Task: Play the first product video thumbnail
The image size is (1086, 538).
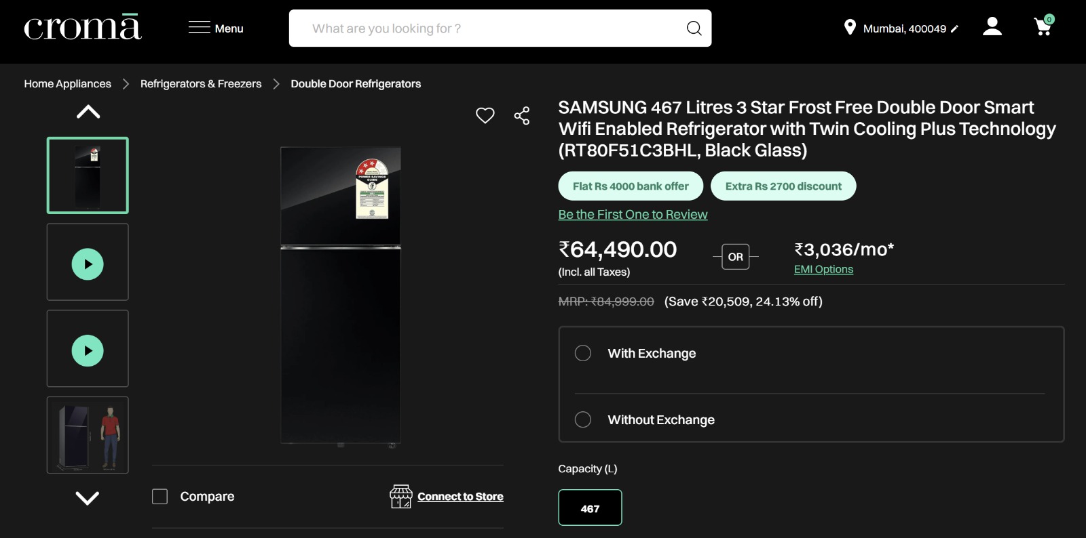Action: pos(88,264)
